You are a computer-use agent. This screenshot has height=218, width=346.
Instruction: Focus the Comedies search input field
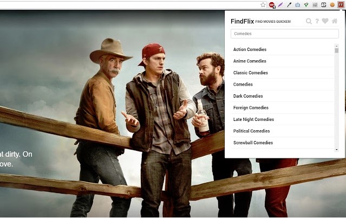tap(285, 34)
